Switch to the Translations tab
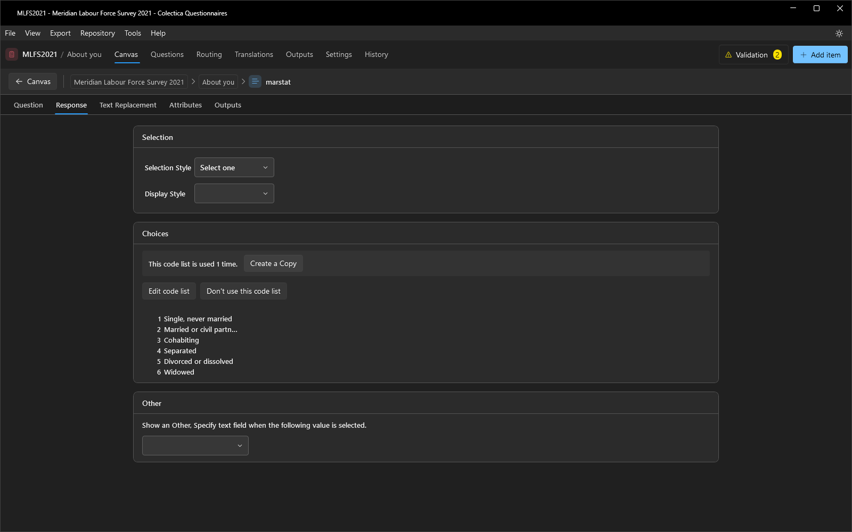Image resolution: width=852 pixels, height=532 pixels. tap(254, 54)
